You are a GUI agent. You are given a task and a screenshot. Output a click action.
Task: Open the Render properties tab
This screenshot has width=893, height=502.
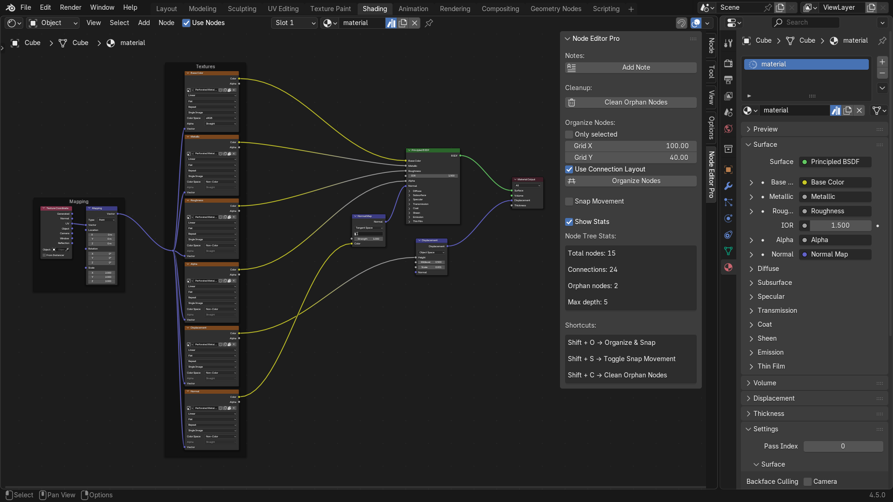point(728,64)
